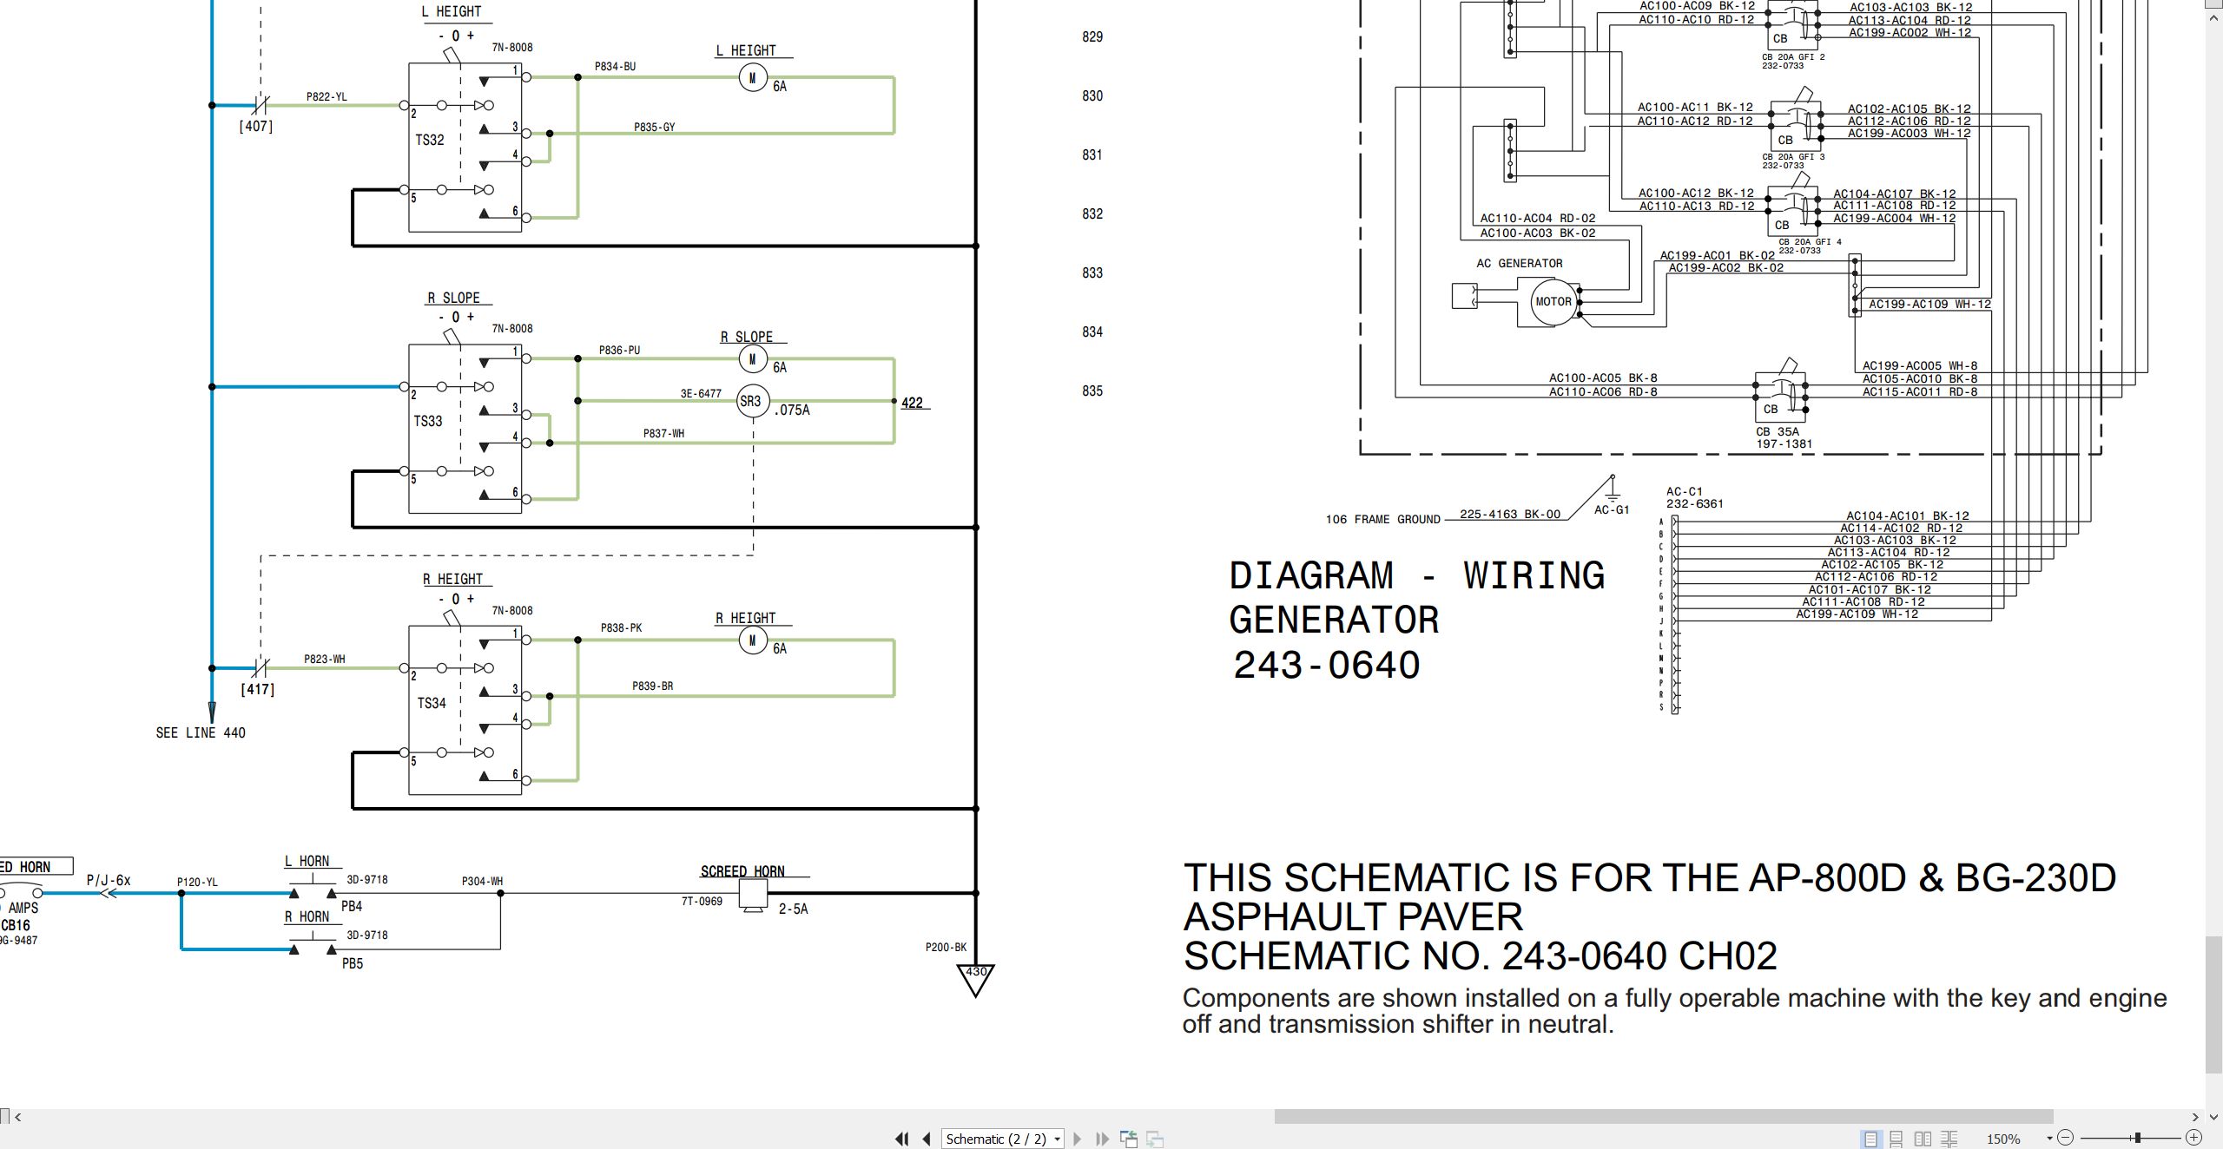Click the row number 829
Screen dimensions: 2223x1149
[1092, 36]
